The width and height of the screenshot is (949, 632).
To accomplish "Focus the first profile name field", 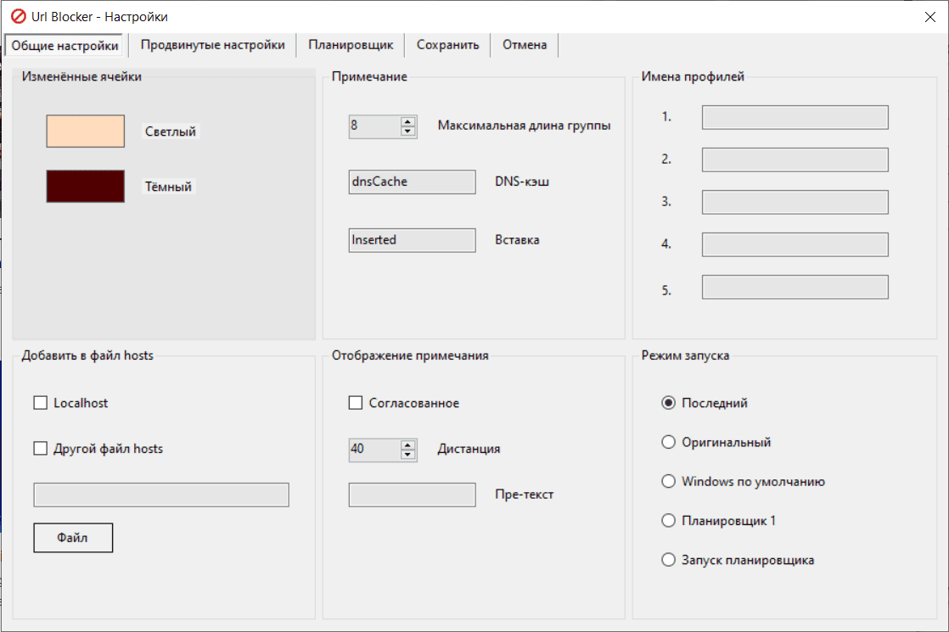I will 795,117.
